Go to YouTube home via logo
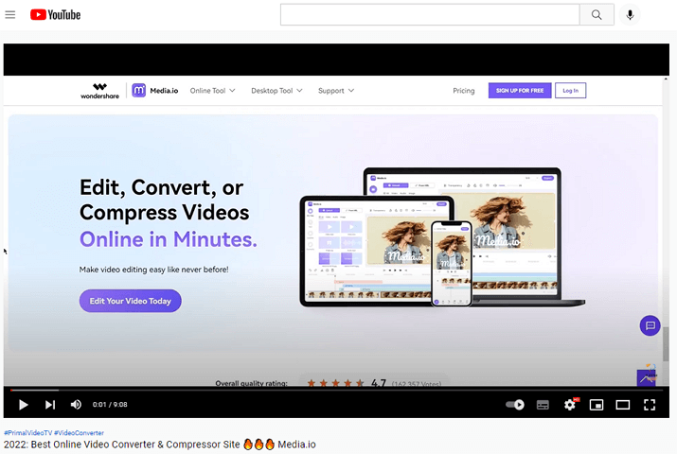The width and height of the screenshot is (677, 454). pyautogui.click(x=55, y=15)
